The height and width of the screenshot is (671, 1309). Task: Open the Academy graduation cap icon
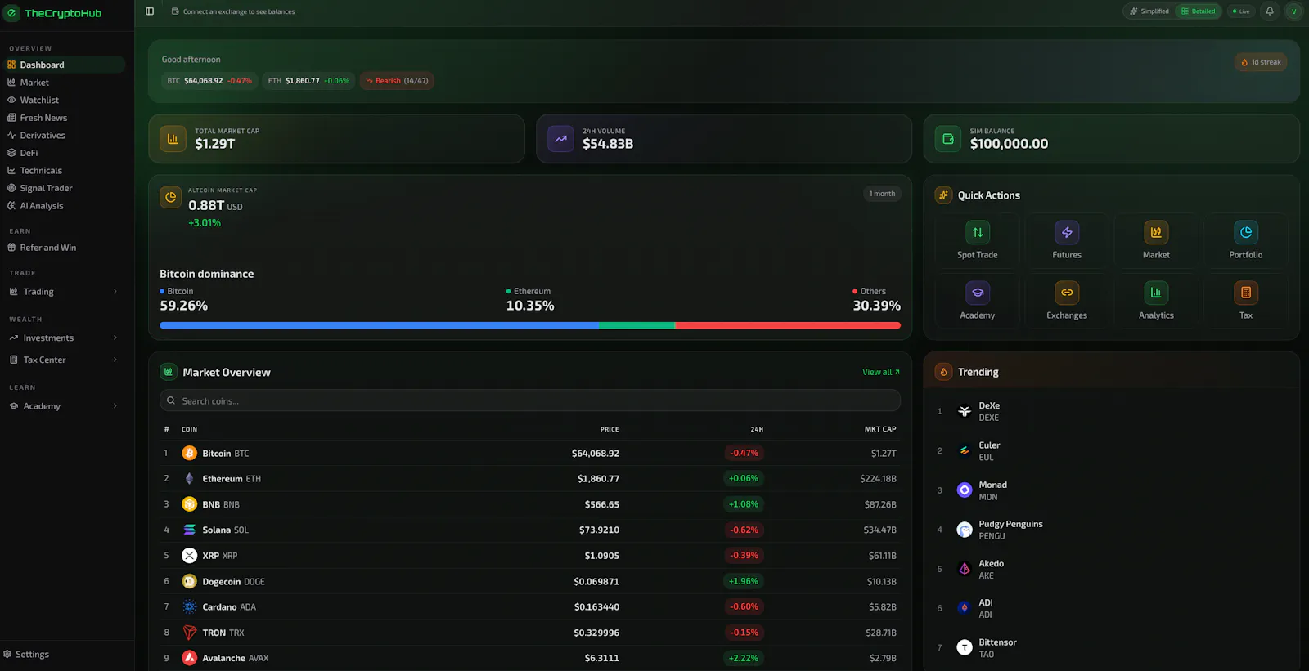(x=978, y=293)
